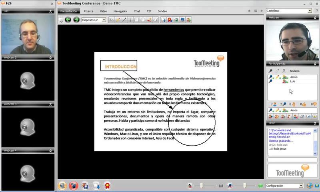The image size is (320, 192).
Task: Collapse the Webcam 3 panel
Action: pos(51,104)
